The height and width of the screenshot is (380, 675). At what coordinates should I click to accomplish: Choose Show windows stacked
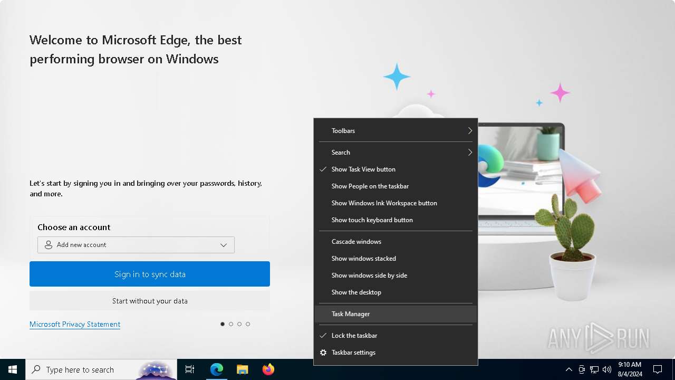pos(396,259)
